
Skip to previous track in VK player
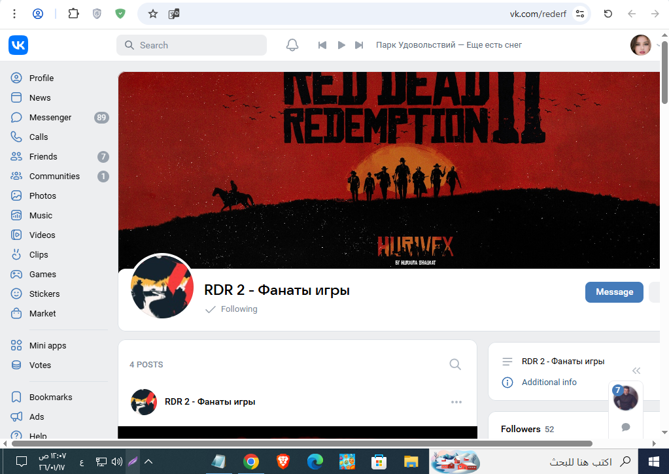coord(322,45)
